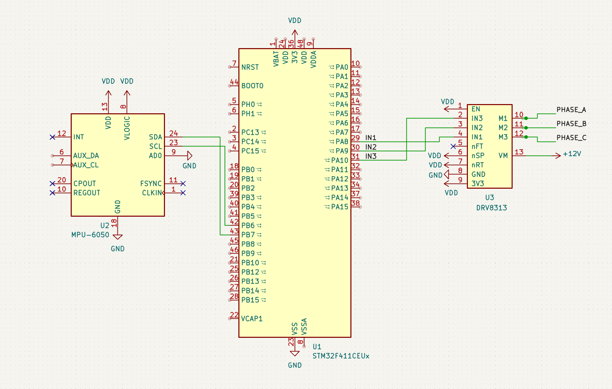Screen dimensions: 612x389
Task: Click the VCAP1 pin label
Action: tap(252, 319)
